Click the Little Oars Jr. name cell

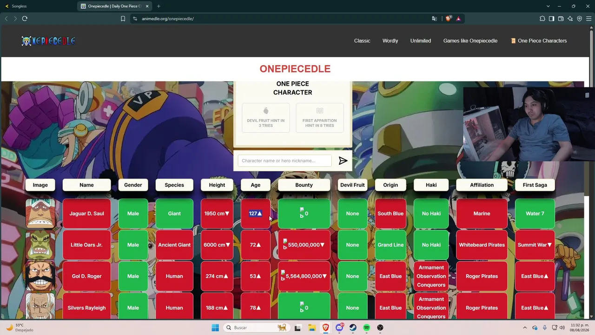(86, 245)
